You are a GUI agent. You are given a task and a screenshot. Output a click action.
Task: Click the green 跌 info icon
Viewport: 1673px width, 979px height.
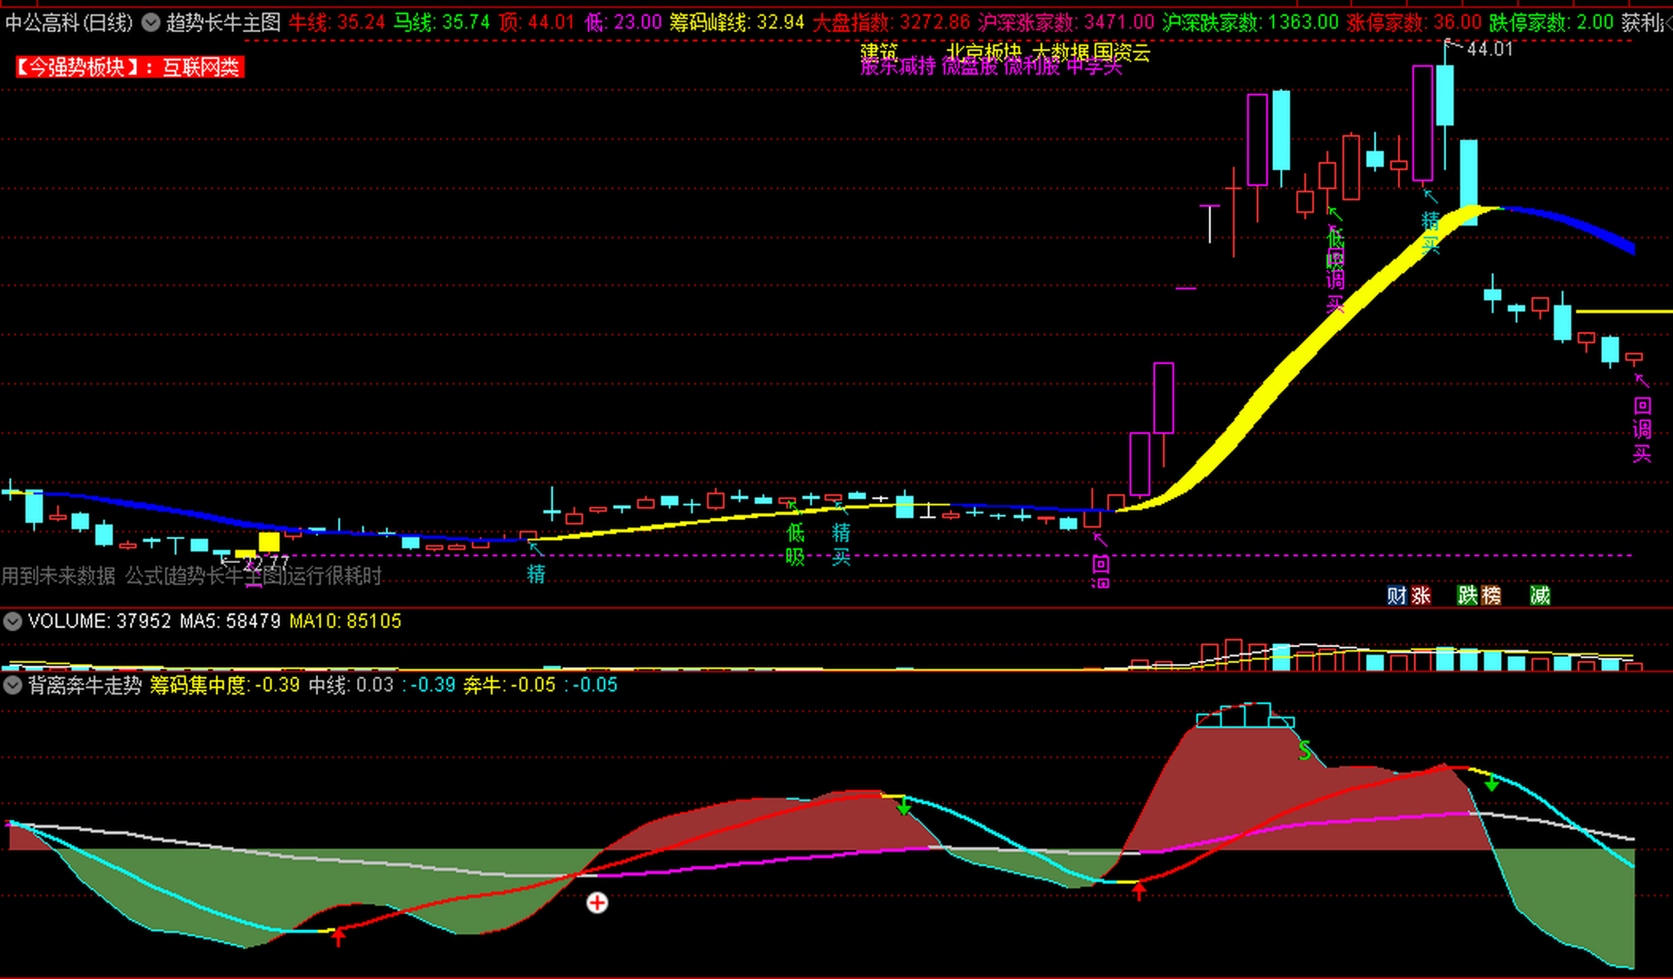[x=1467, y=595]
